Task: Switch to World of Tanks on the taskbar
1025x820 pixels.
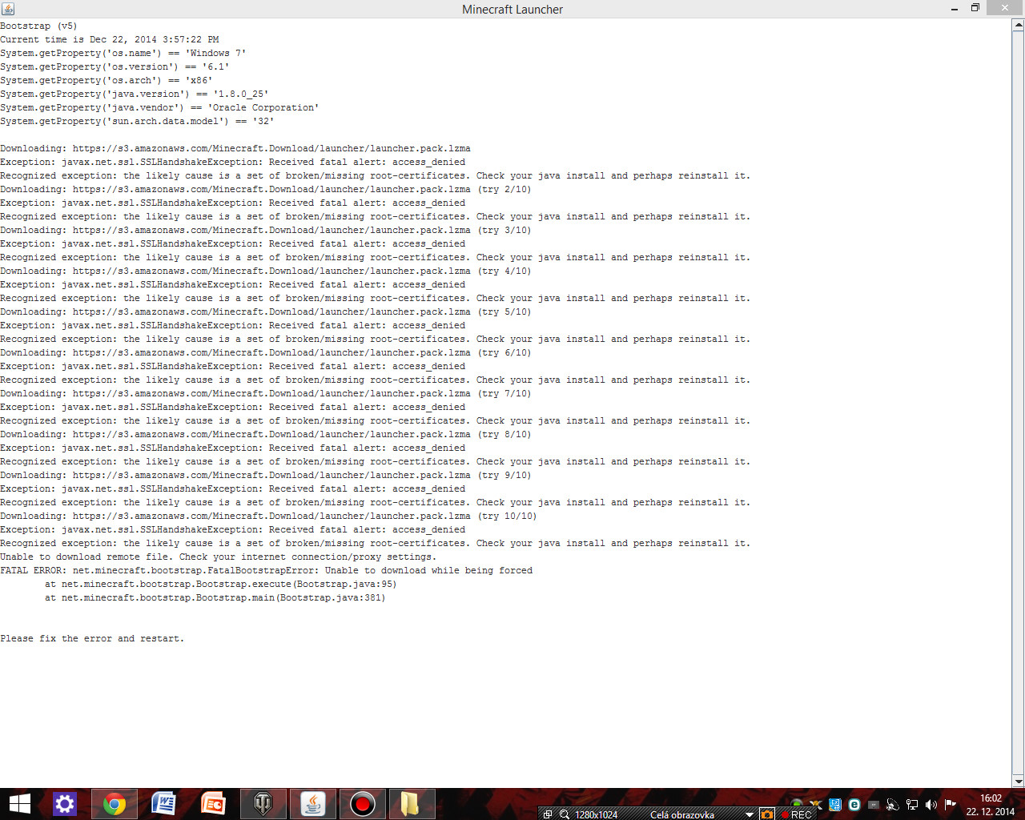Action: (x=263, y=804)
